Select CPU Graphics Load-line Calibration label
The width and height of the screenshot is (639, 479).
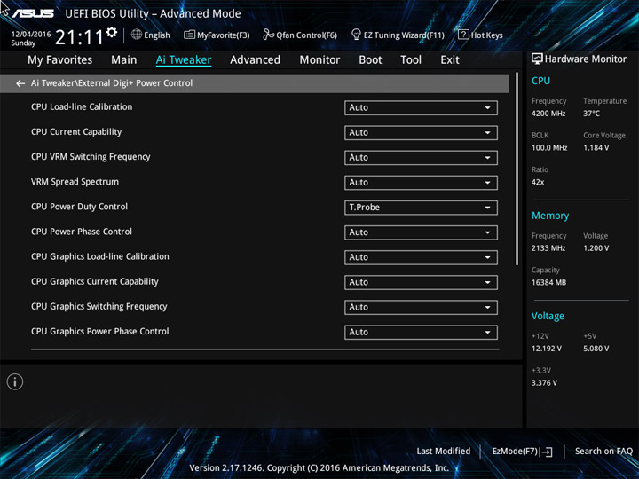(x=99, y=256)
